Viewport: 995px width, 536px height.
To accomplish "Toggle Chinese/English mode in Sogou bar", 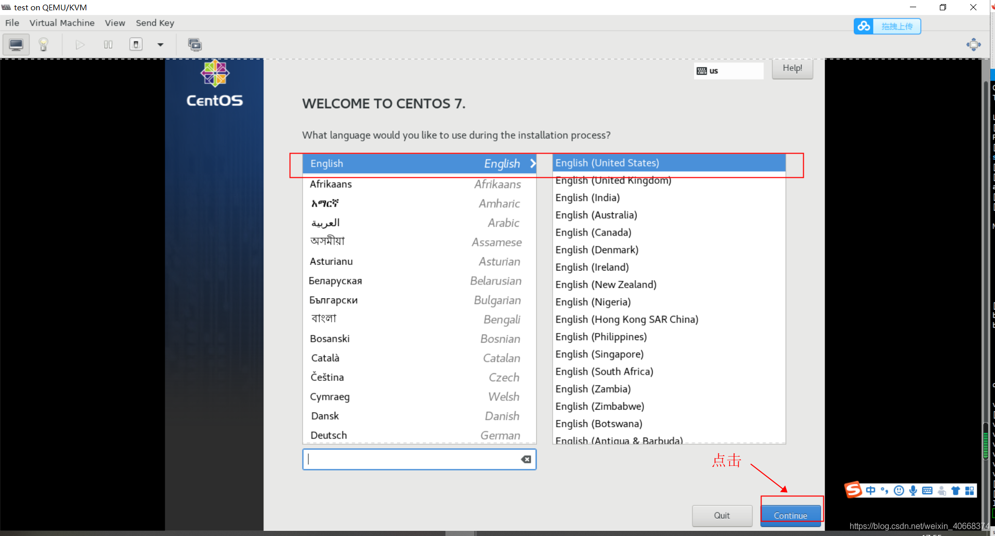I will (x=871, y=491).
